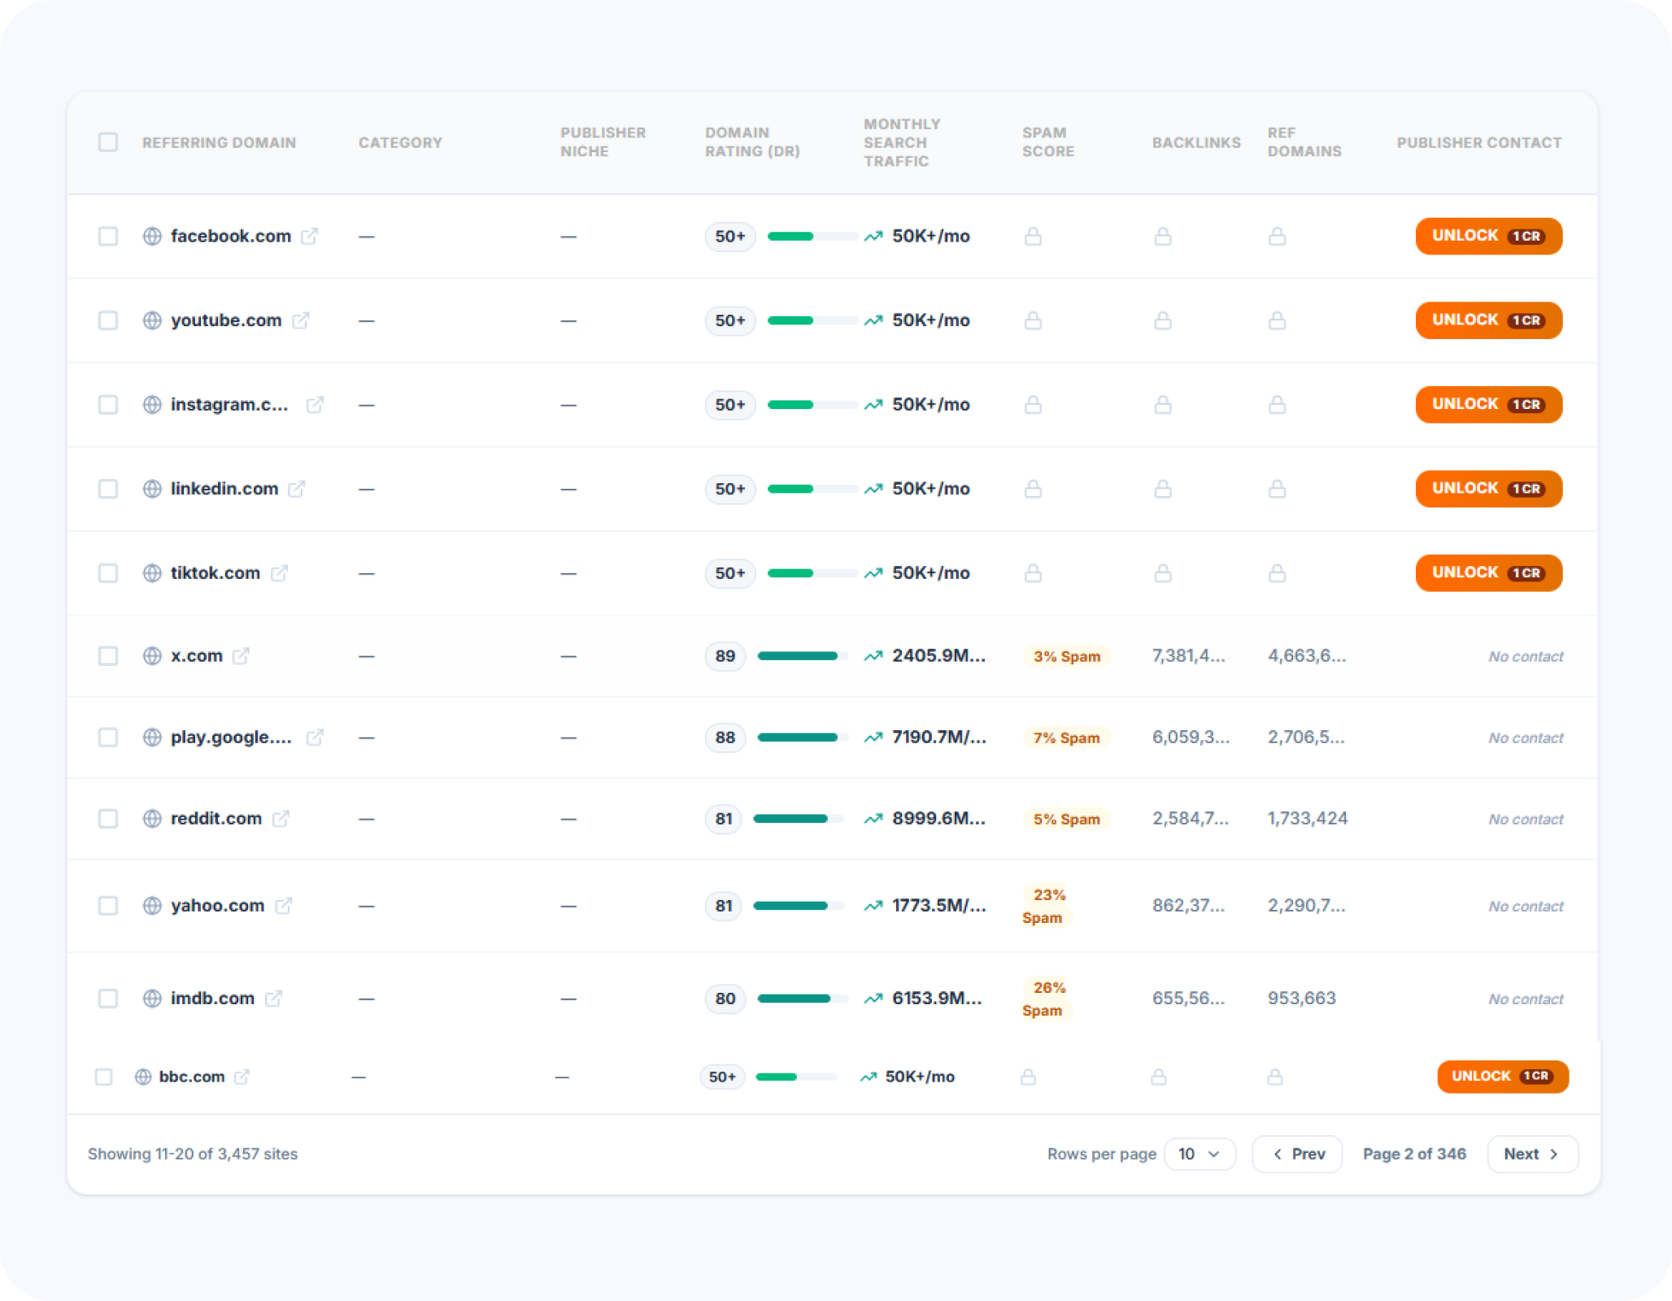Click the locked ref domains icon for bbc.com
Screen dimensions: 1672x1301
[1275, 1077]
